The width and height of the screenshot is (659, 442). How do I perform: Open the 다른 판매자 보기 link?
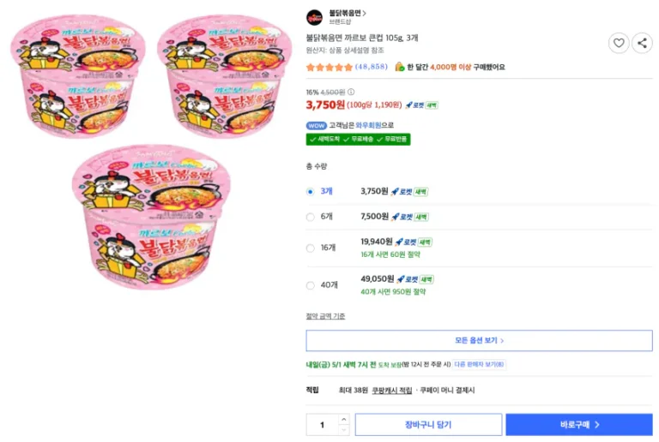(479, 364)
